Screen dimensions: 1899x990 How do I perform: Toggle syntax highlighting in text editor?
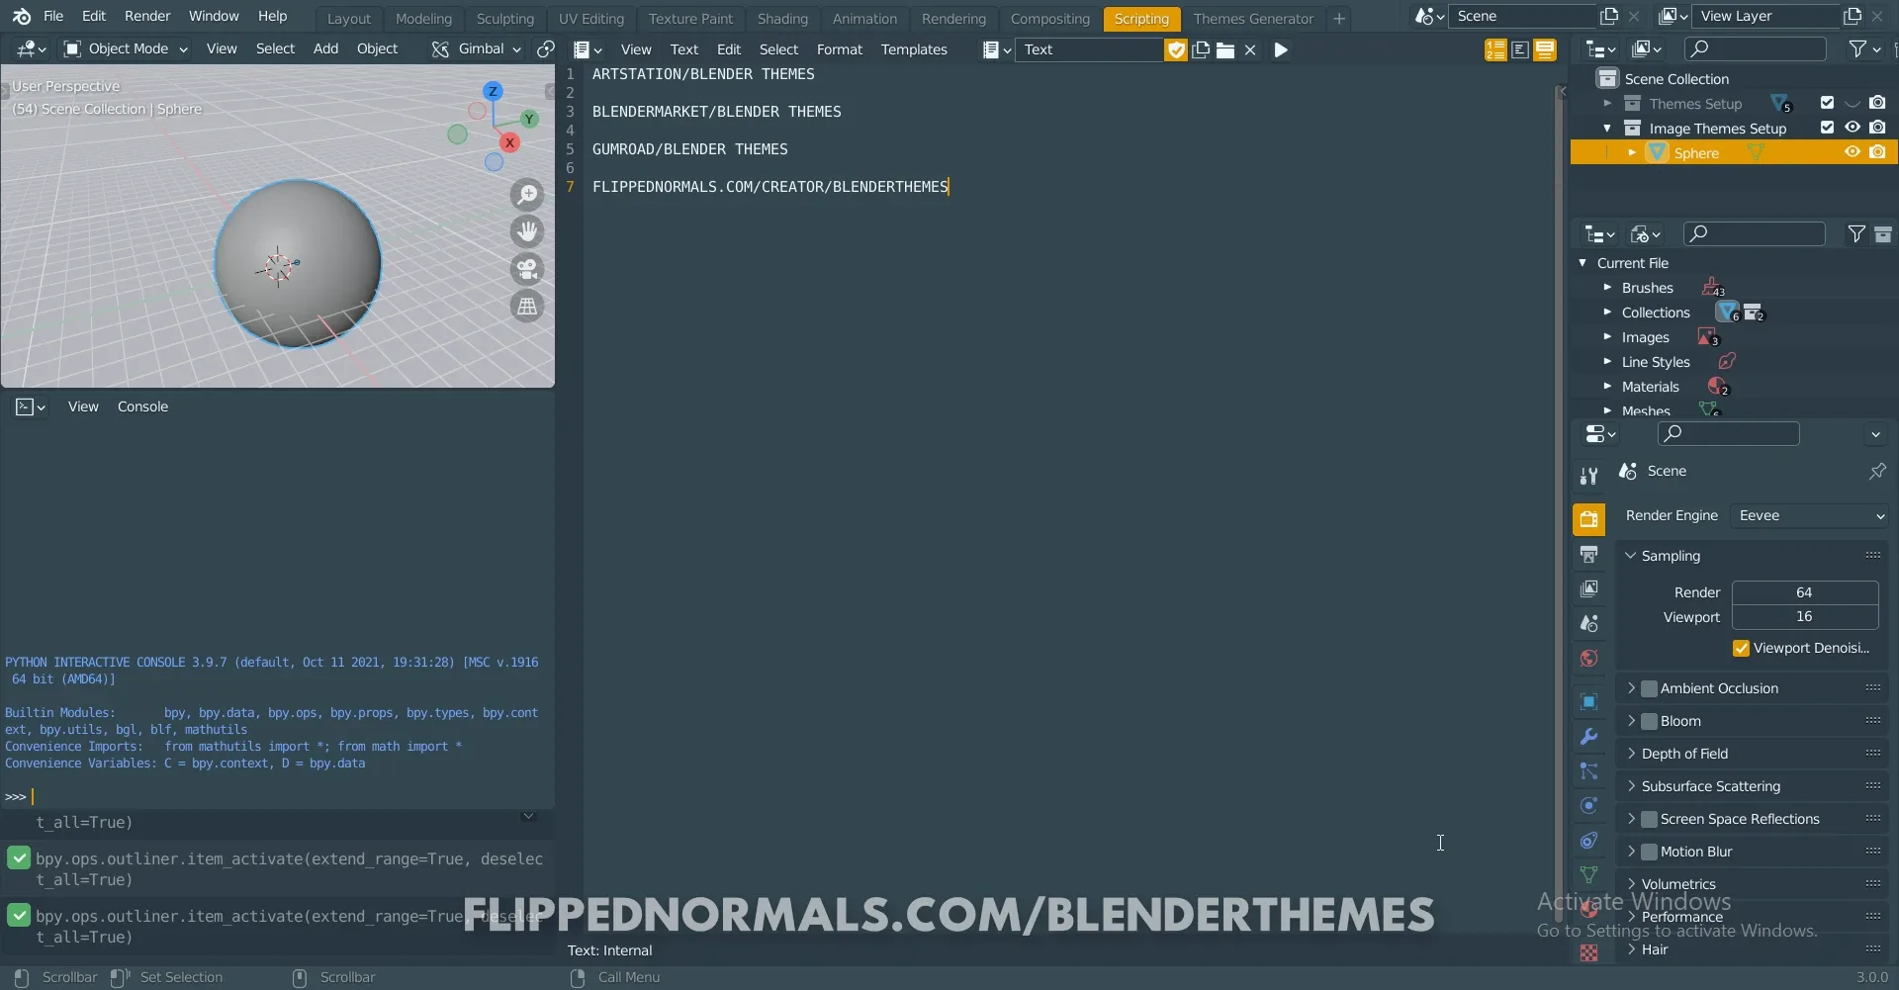1545,49
